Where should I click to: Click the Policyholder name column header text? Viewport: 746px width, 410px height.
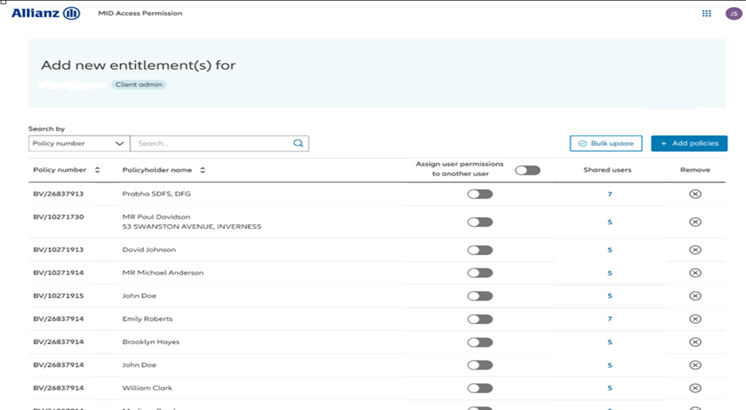point(157,169)
